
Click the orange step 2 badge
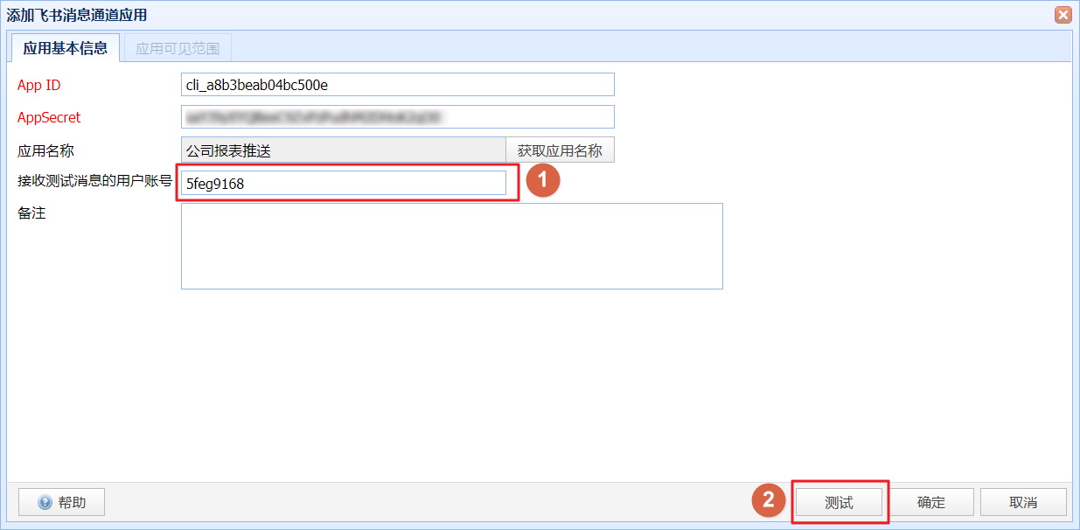tap(769, 499)
